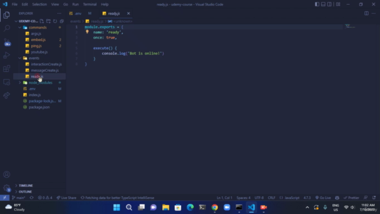Open the Selection menu
The height and width of the screenshot is (214, 380).
click(39, 4)
